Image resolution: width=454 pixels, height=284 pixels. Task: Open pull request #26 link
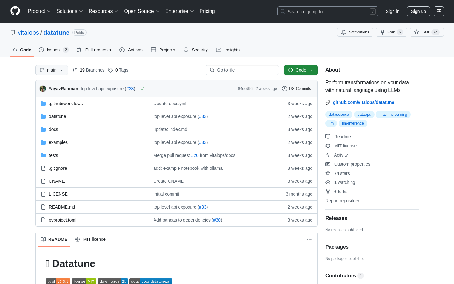coord(195,155)
